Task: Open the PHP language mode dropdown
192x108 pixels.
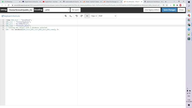Action: coord(107,16)
